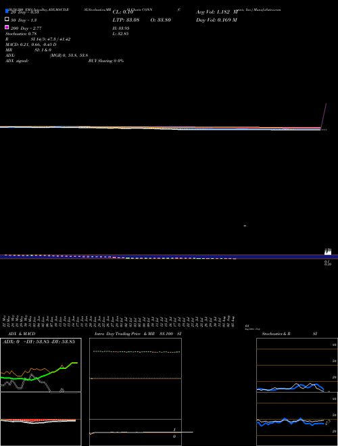The height and width of the screenshot is (446, 338).
Task: Click the 'Day Vol: 0.169 M' text
Action: (216, 20)
